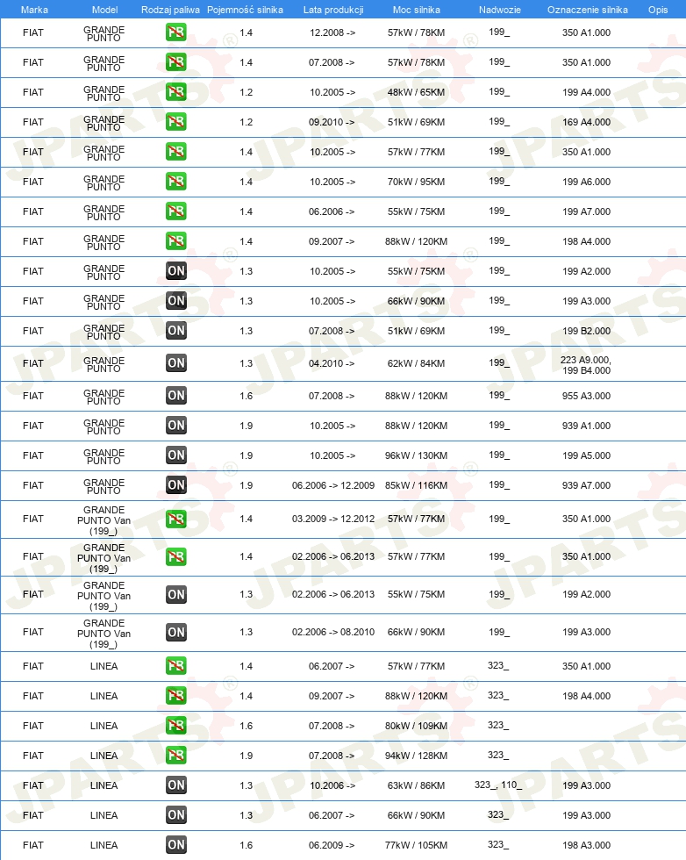Viewport: 686px width, 860px height.
Task: Select the power cell '94kW / 128KM'
Action: click(x=416, y=756)
